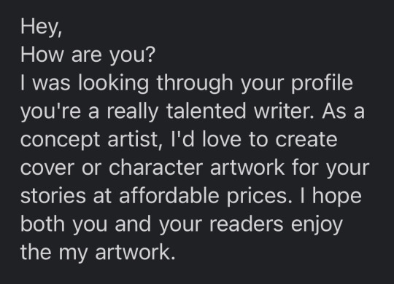Click the word "talented" in message
This screenshot has height=284, width=394.
(x=206, y=111)
